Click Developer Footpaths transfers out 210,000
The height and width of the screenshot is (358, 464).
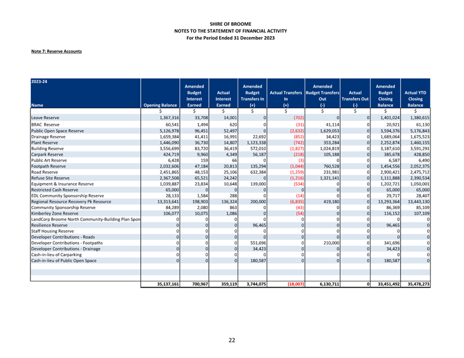(331, 243)
